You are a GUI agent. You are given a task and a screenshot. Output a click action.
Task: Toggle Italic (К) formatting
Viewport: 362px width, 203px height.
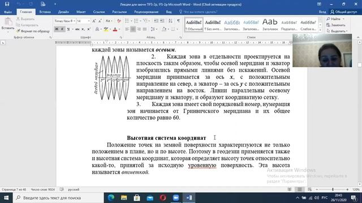(62, 29)
